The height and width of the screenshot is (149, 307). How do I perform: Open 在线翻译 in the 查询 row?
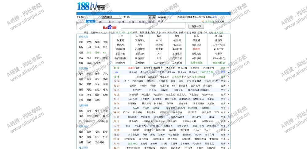(x=163, y=81)
